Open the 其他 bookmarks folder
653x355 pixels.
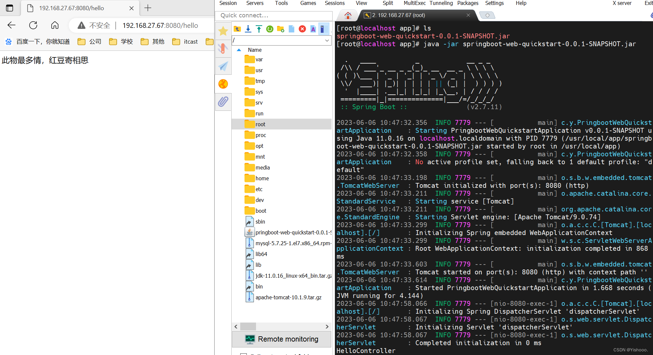[152, 42]
